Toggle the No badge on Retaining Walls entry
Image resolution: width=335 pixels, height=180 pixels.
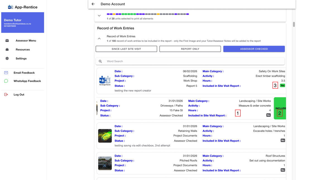point(283,140)
